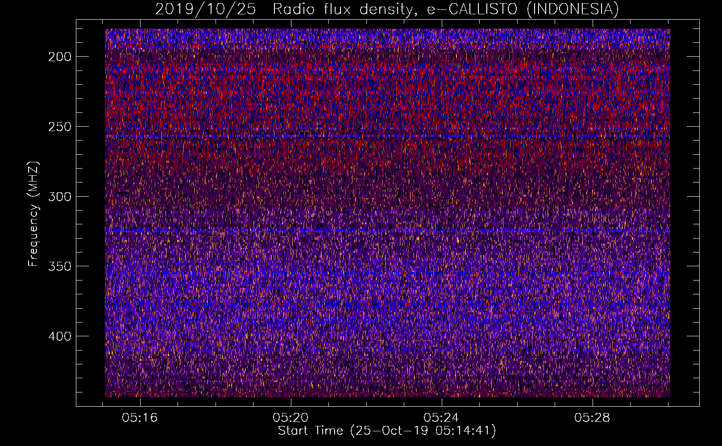Click the 'Frequency (MHZ)' y-axis label
The height and width of the screenshot is (446, 722).
(33, 214)
